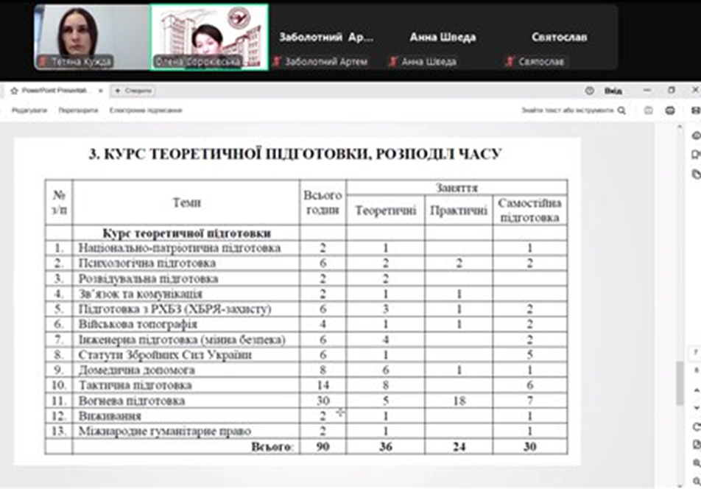The width and height of the screenshot is (701, 489).
Task: Click muted mic icon beside Заболотний Артем
Action: 277,61
